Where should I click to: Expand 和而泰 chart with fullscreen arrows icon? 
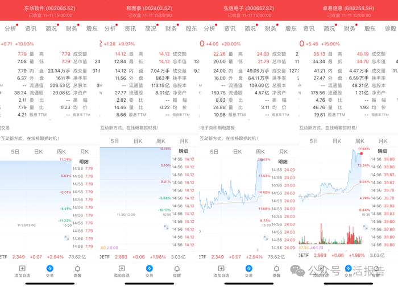coord(166,227)
